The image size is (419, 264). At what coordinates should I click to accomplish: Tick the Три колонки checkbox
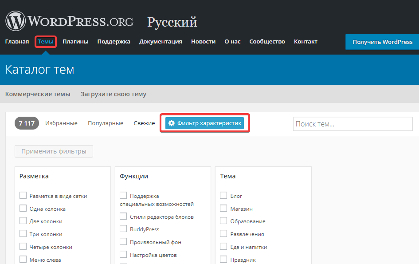[23, 233]
